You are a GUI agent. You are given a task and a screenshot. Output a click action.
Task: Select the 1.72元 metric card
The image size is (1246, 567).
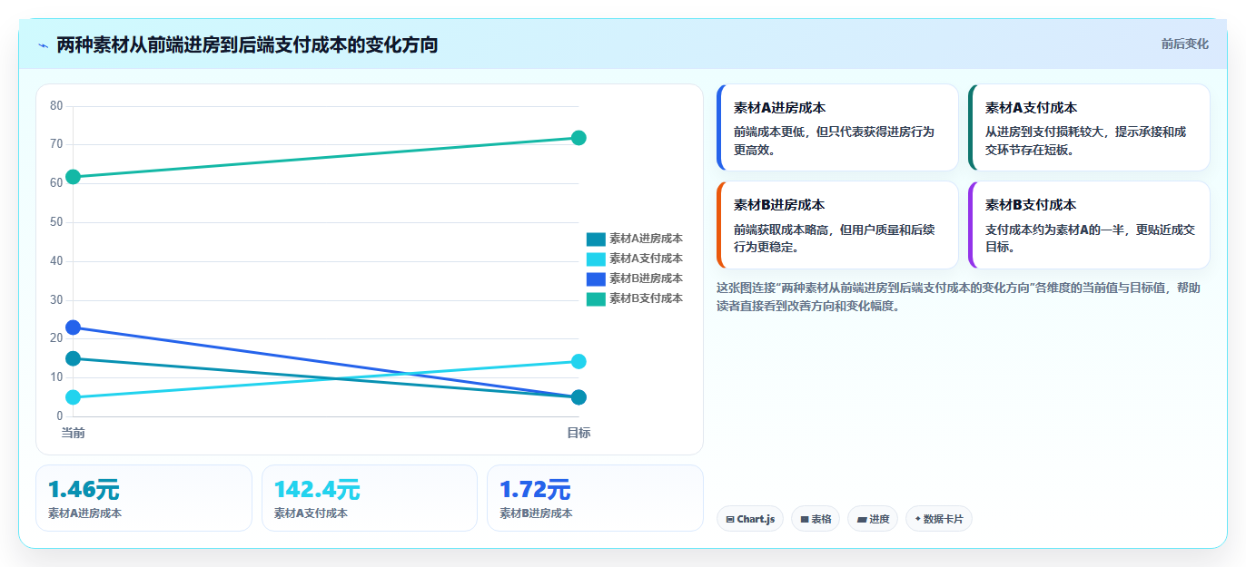click(595, 498)
